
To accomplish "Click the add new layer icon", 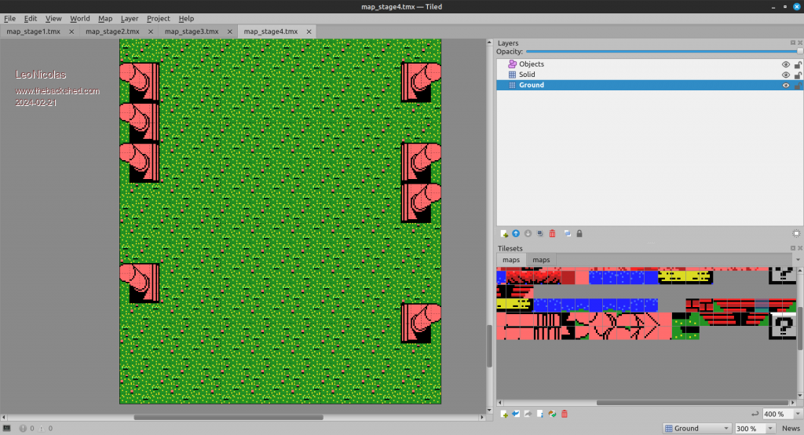I will (x=503, y=233).
